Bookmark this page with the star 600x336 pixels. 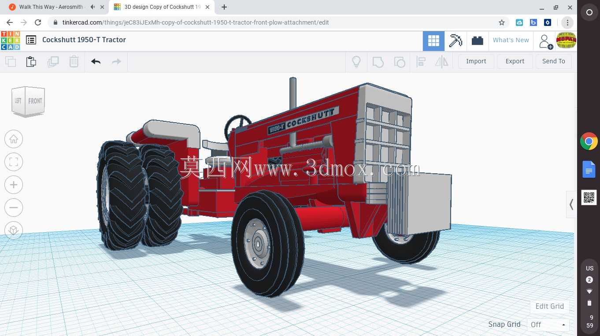pyautogui.click(x=502, y=22)
